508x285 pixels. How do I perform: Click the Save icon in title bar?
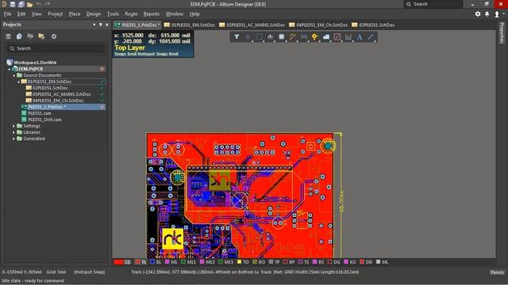click(13, 4)
